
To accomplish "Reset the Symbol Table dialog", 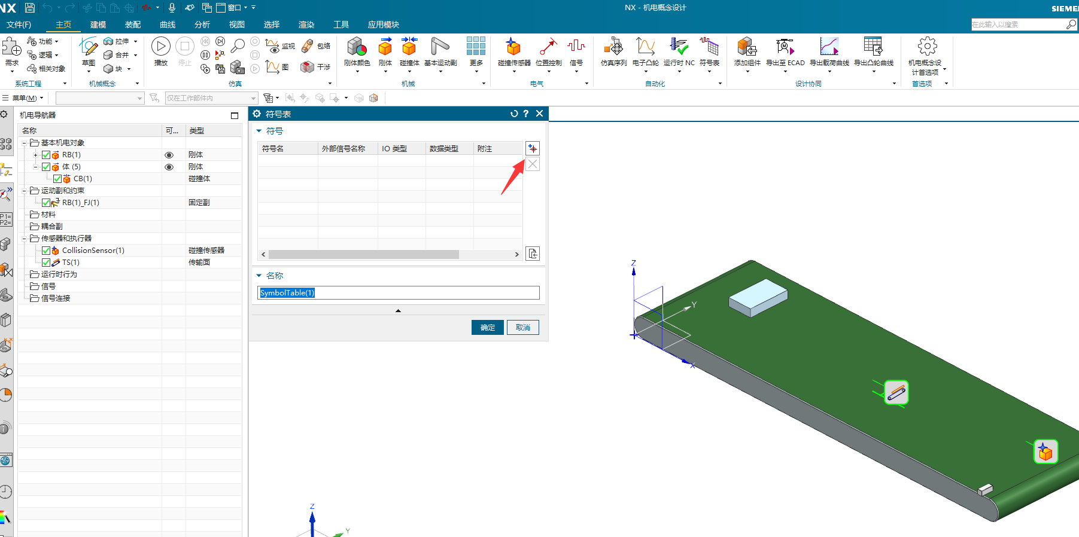I will click(513, 114).
